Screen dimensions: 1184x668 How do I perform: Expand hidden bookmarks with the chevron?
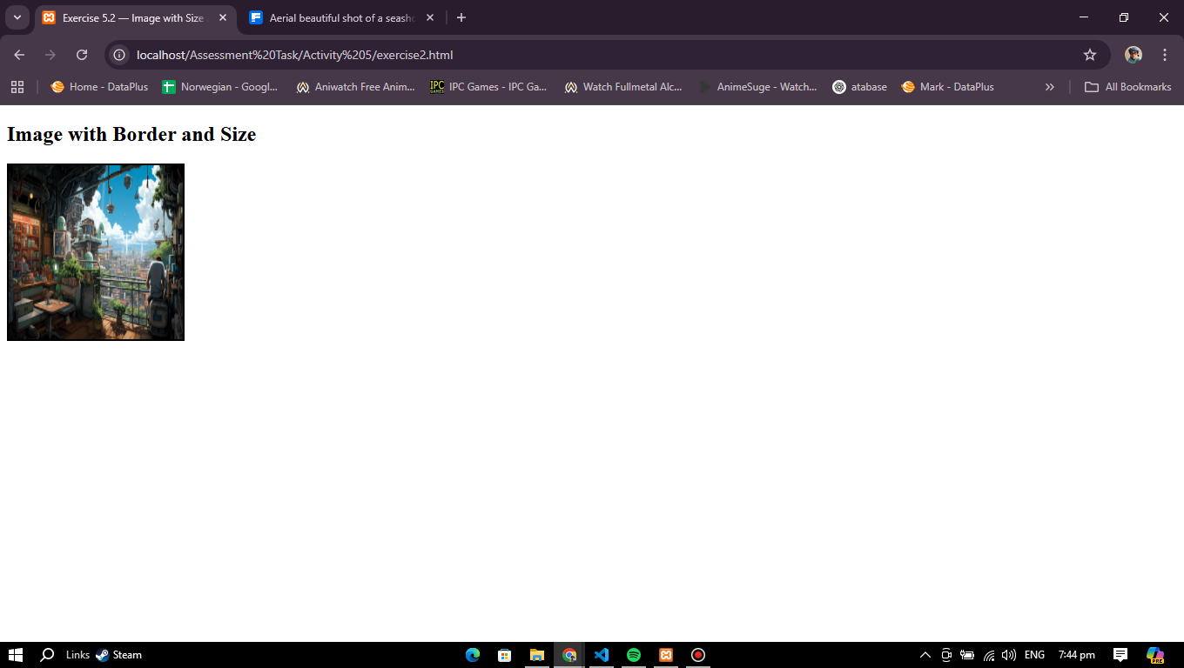pyautogui.click(x=1049, y=87)
